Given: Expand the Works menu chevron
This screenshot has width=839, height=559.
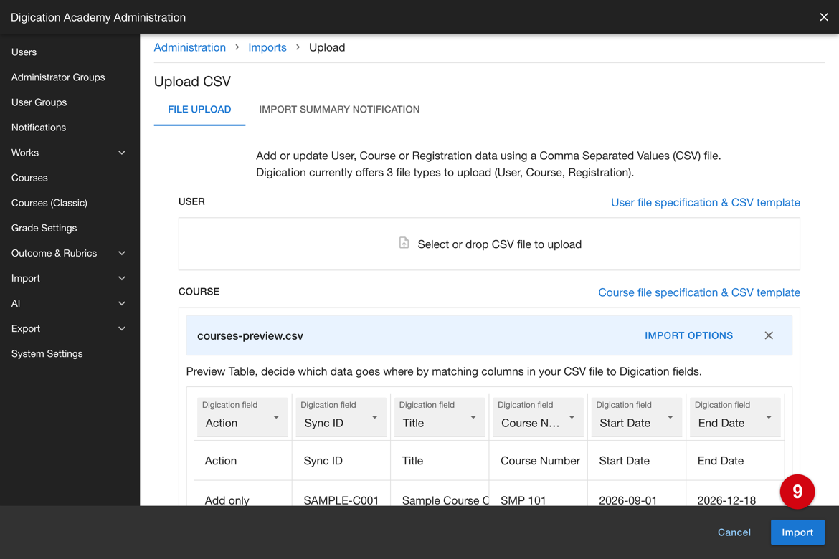Looking at the screenshot, I should pos(121,153).
